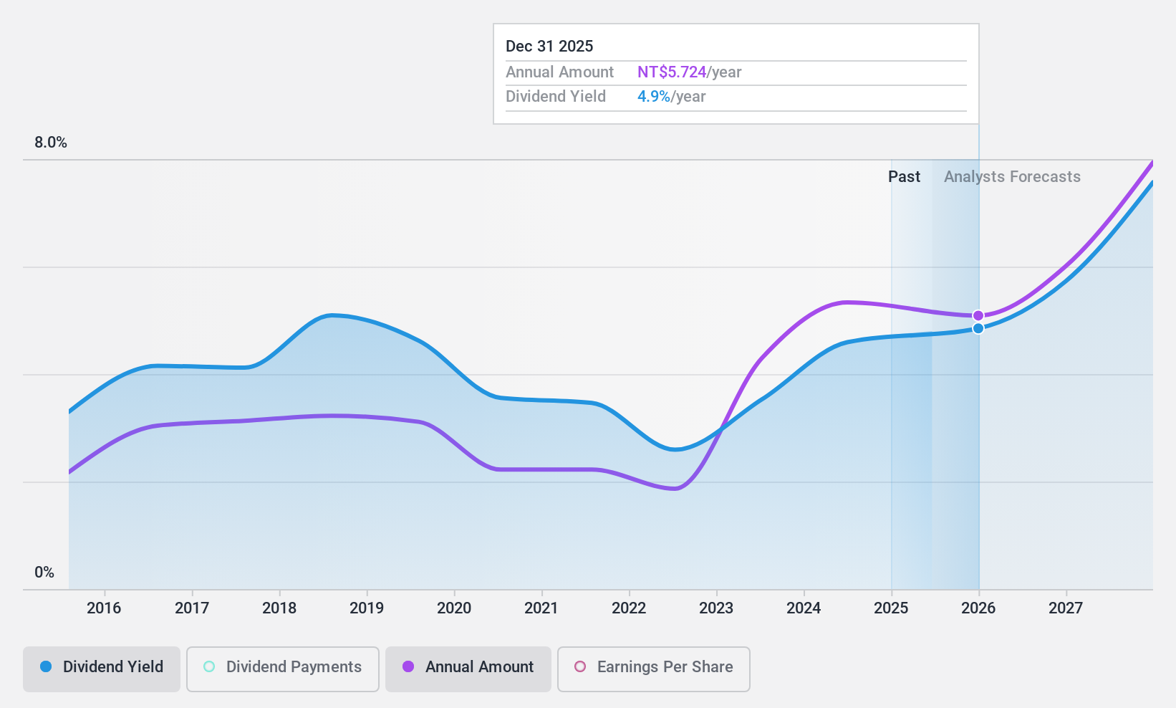This screenshot has width=1176, height=708.
Task: Toggle the Annual Amount series
Action: point(468,669)
